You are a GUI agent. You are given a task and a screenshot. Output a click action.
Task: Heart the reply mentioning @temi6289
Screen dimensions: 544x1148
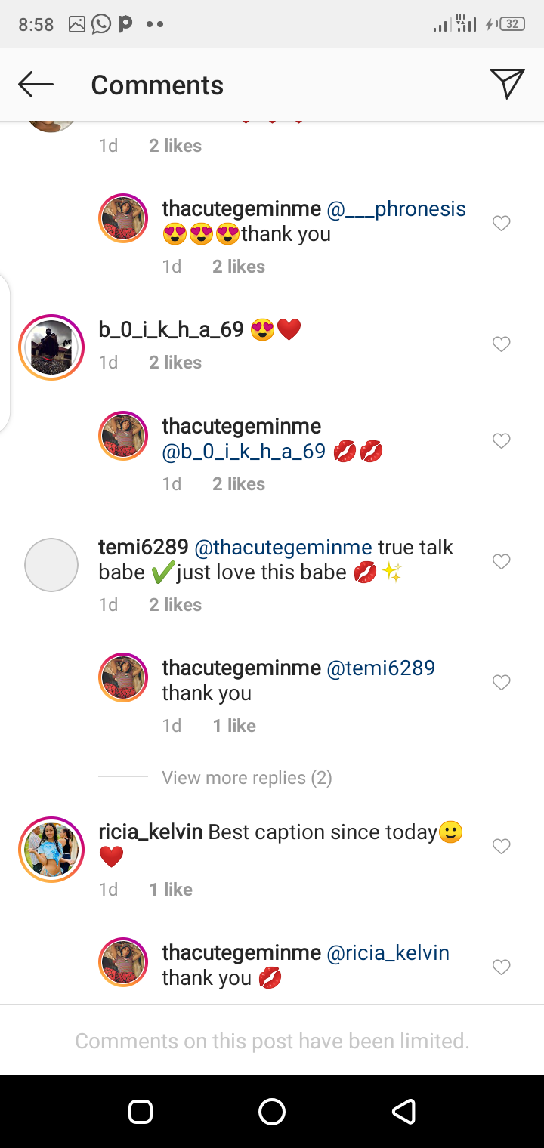[501, 682]
